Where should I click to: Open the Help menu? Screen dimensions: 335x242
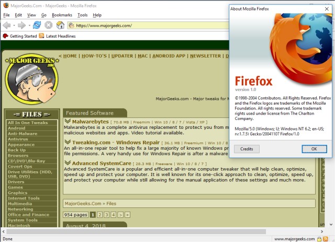click(x=97, y=15)
